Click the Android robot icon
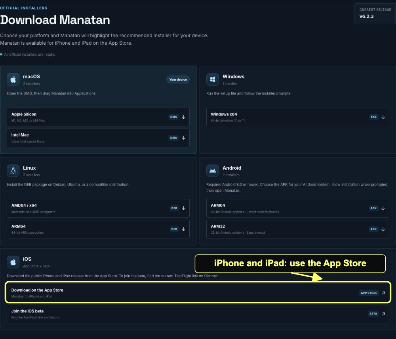The height and width of the screenshot is (339, 396). coord(213,171)
